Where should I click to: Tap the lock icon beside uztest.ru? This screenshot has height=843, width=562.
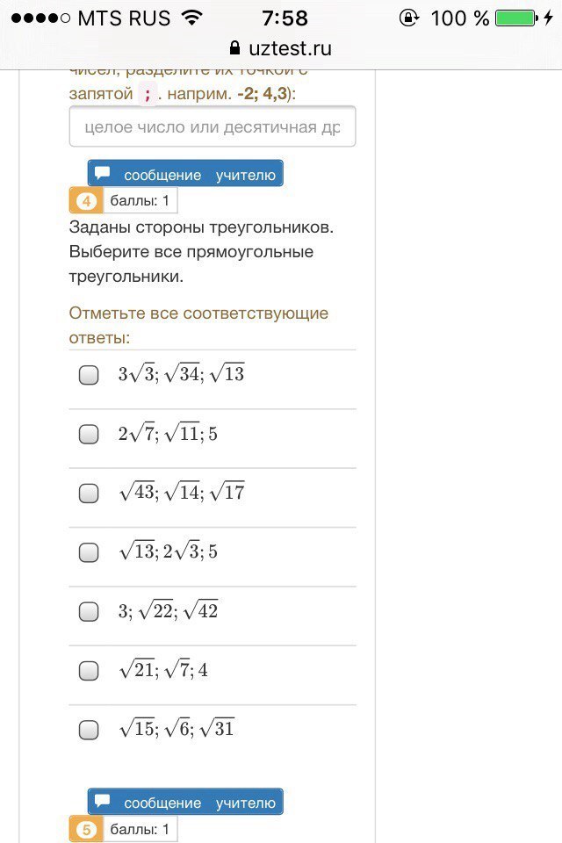click(234, 48)
